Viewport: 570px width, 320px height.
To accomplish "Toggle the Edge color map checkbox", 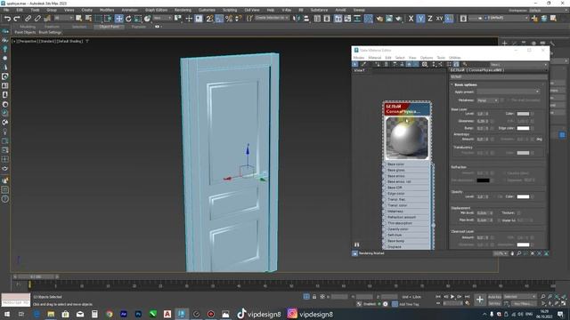I will click(x=533, y=128).
